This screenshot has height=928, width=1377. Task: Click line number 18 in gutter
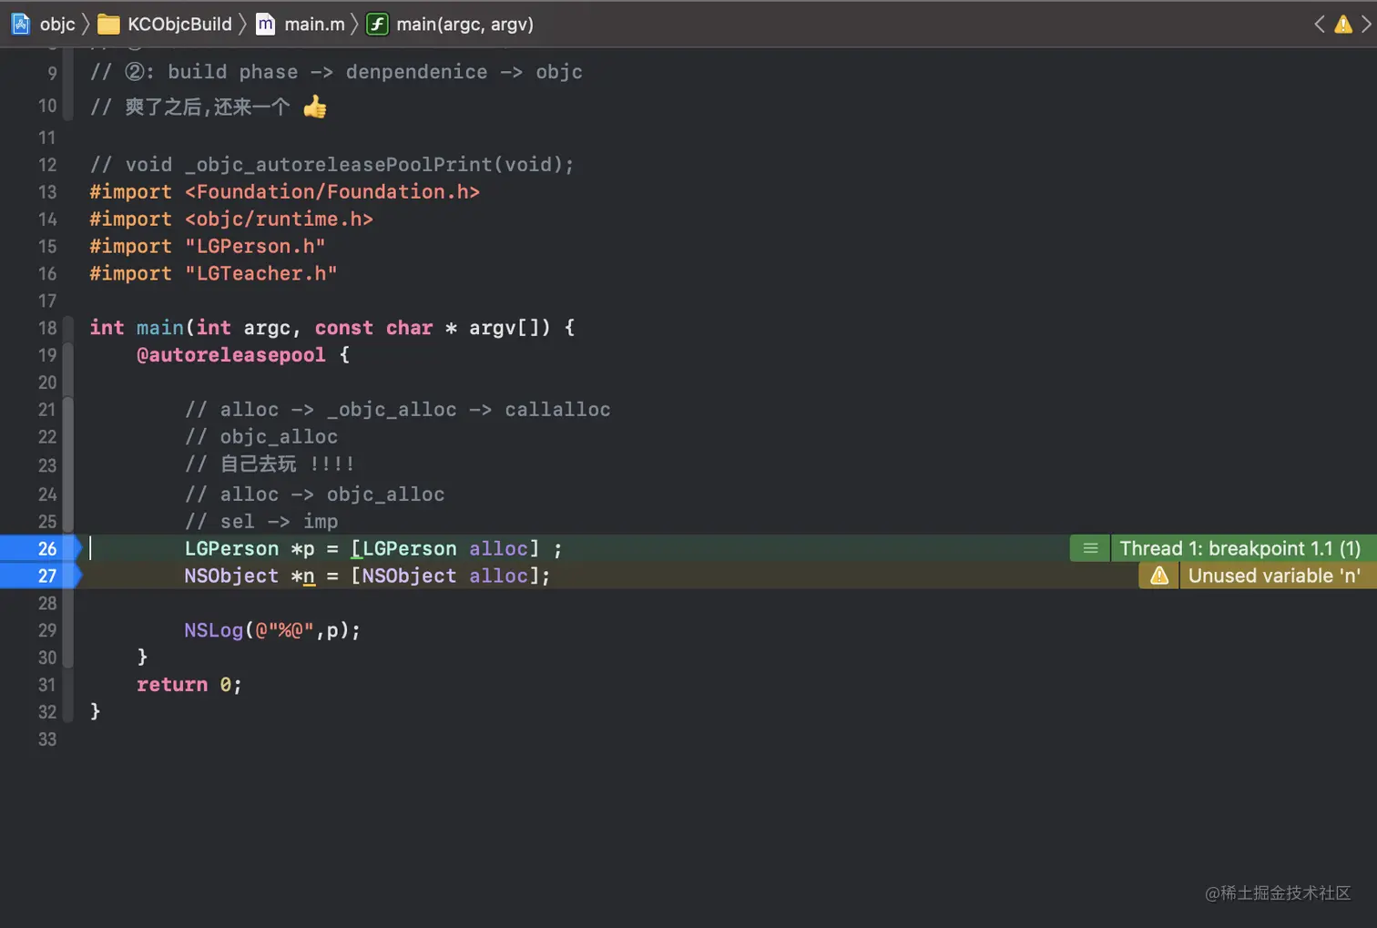point(47,328)
